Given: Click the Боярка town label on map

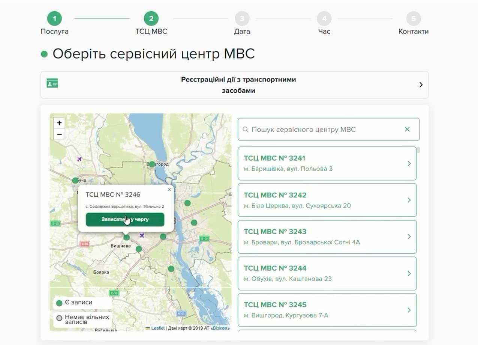Looking at the screenshot, I should 101,272.
